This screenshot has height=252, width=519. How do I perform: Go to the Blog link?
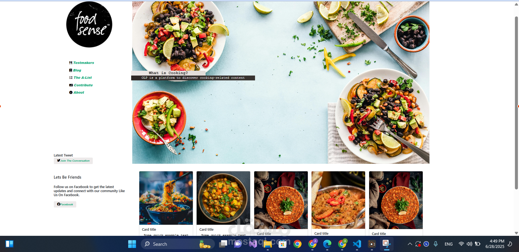pyautogui.click(x=77, y=70)
